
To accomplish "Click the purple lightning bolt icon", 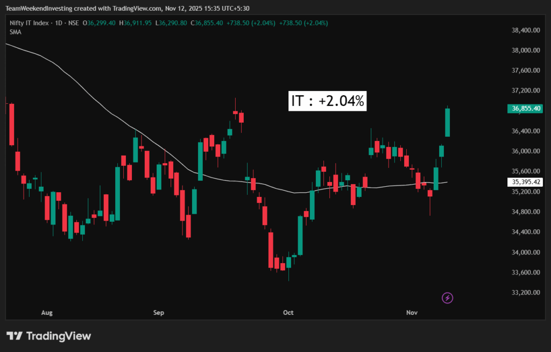I will point(447,298).
